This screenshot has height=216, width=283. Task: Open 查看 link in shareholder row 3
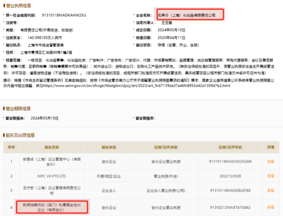point(271,190)
